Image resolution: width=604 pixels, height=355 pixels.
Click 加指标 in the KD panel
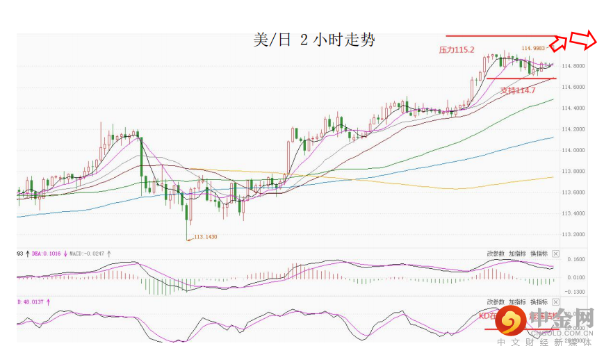click(x=517, y=302)
